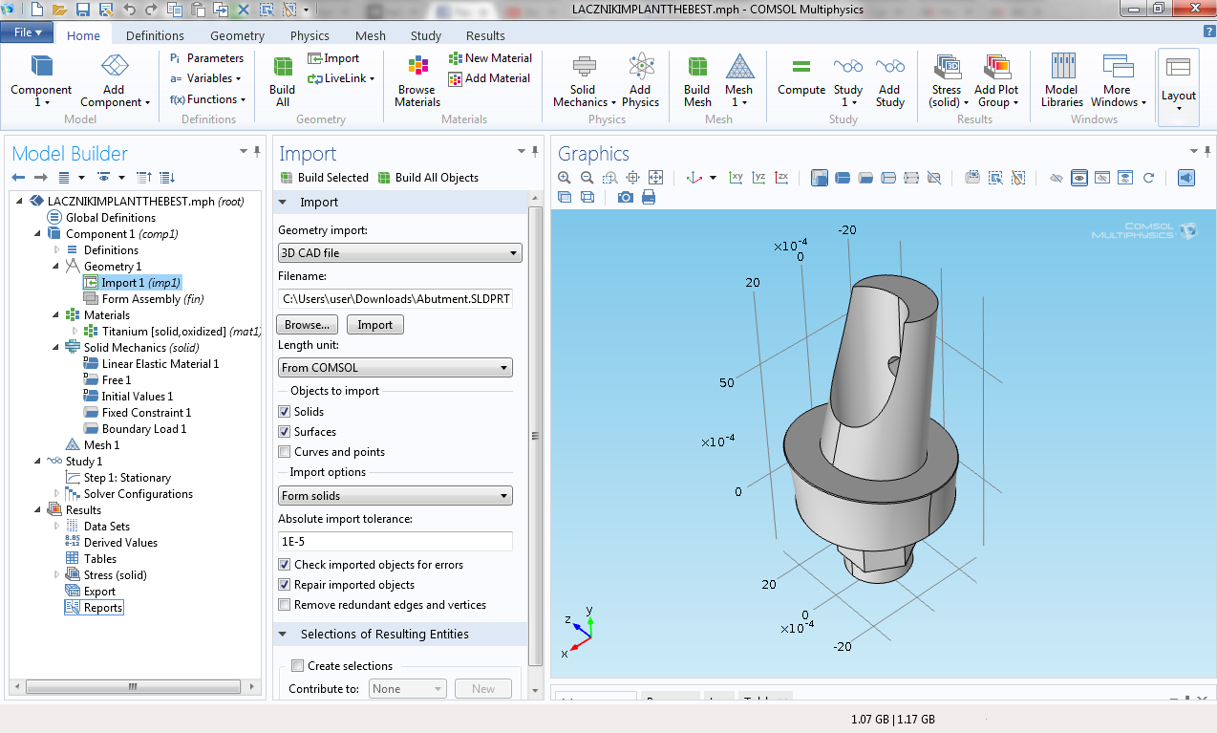The image size is (1217, 733).
Task: Undo the last action in quick access toolbar
Action: 129,10
